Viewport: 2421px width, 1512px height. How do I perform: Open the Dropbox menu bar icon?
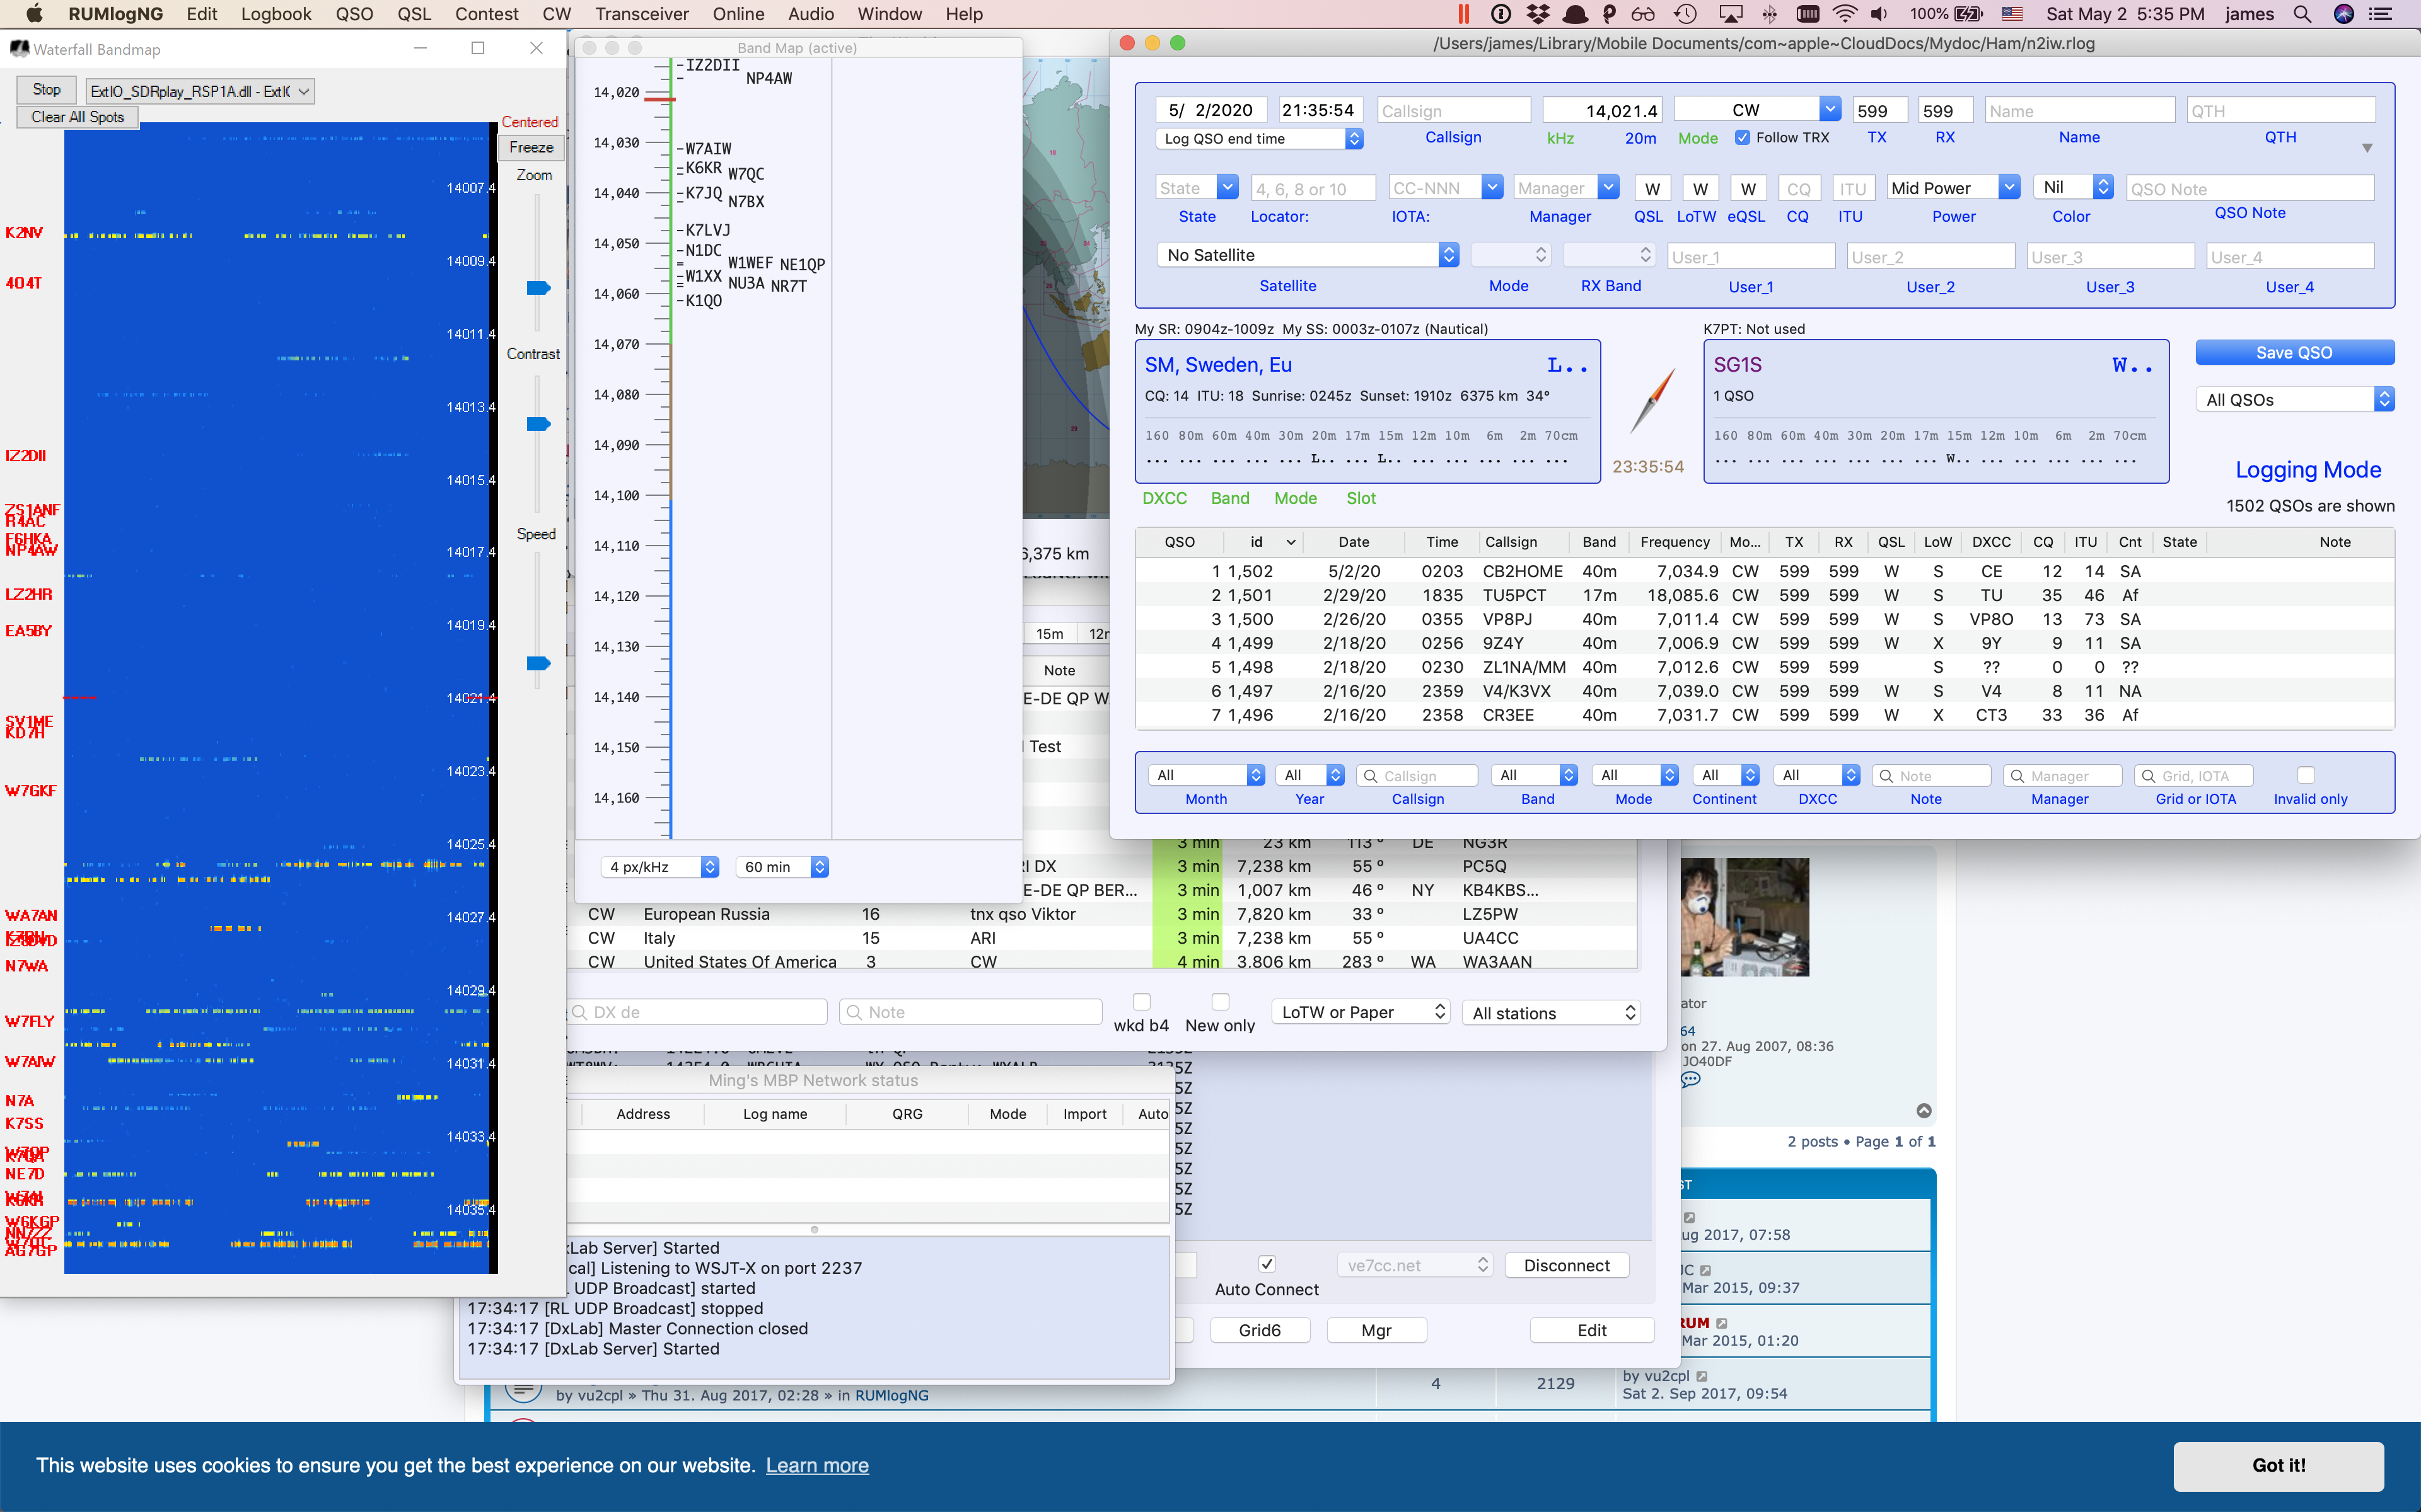1538,14
